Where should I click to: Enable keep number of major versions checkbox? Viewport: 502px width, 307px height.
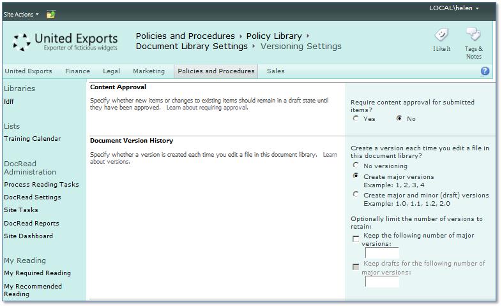click(356, 239)
